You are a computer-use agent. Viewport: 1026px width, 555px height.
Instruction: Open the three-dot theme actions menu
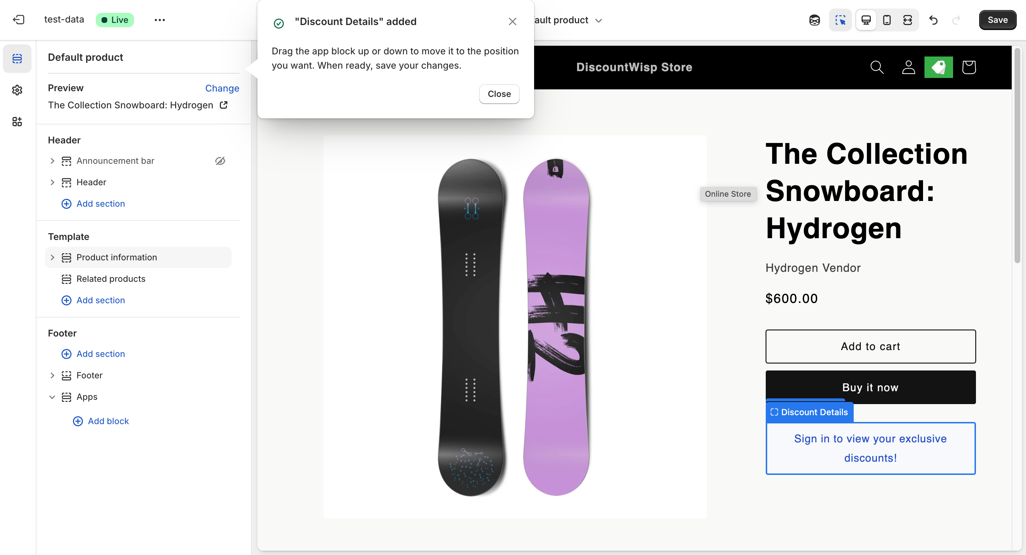[x=159, y=20]
